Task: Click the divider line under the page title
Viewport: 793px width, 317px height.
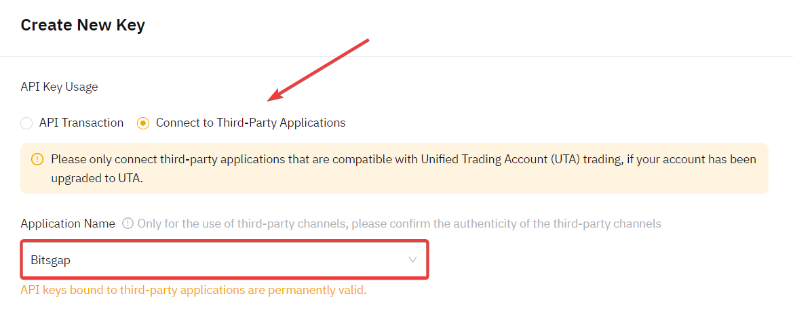Action: (x=396, y=56)
